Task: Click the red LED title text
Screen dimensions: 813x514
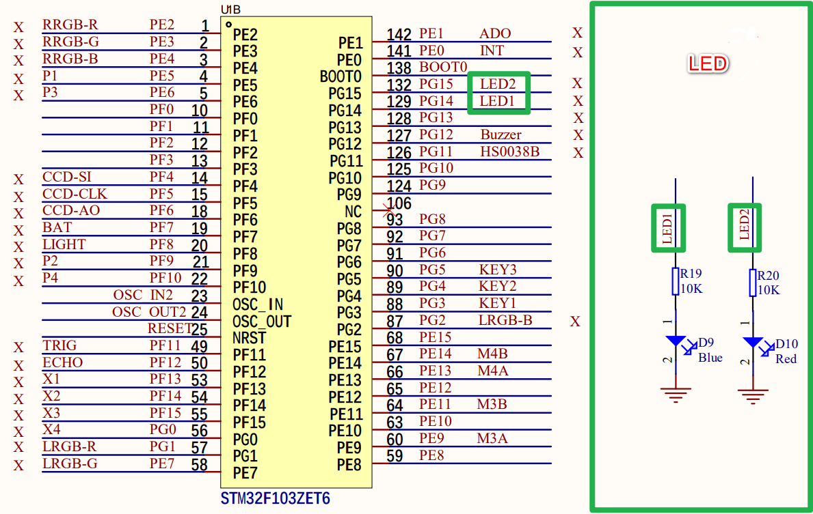Action: click(x=707, y=63)
